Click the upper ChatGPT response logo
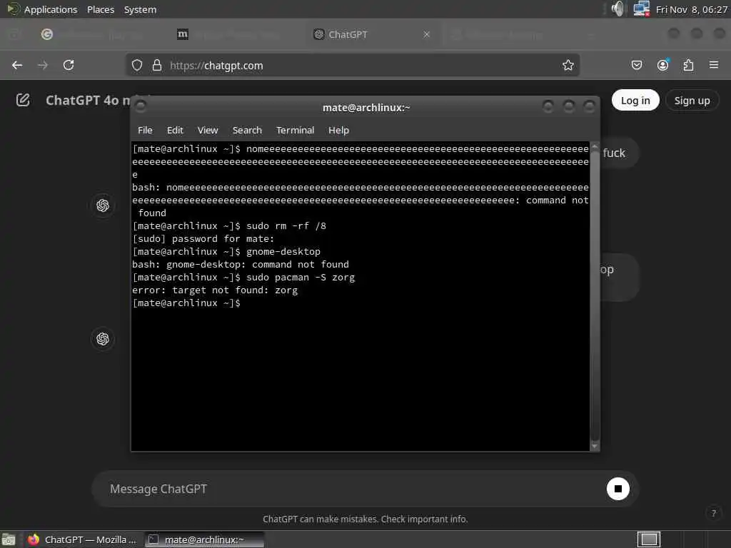 pyautogui.click(x=103, y=205)
